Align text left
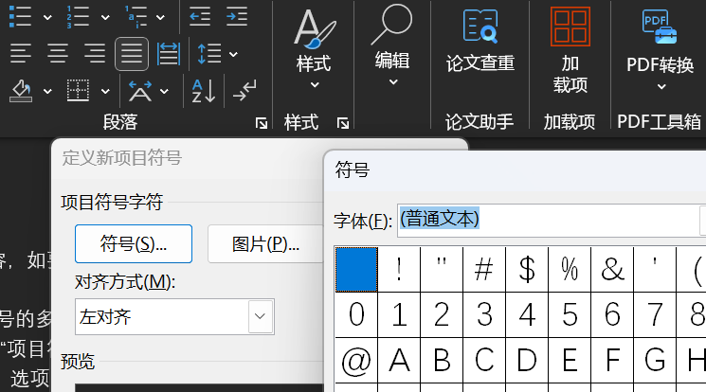 [x=21, y=54]
